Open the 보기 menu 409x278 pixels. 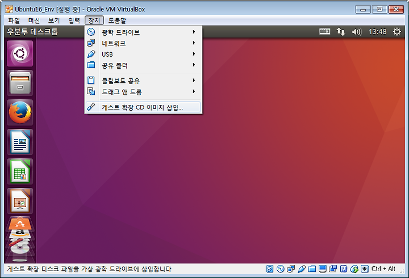point(54,20)
